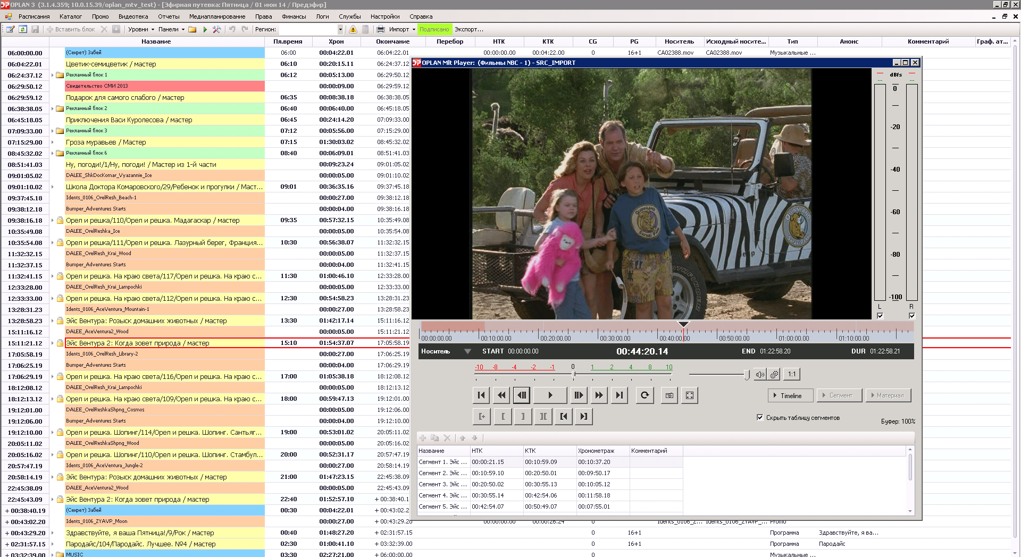This screenshot has height=557, width=1021.
Task: Click the printer icon in toolbar
Action: click(x=381, y=29)
